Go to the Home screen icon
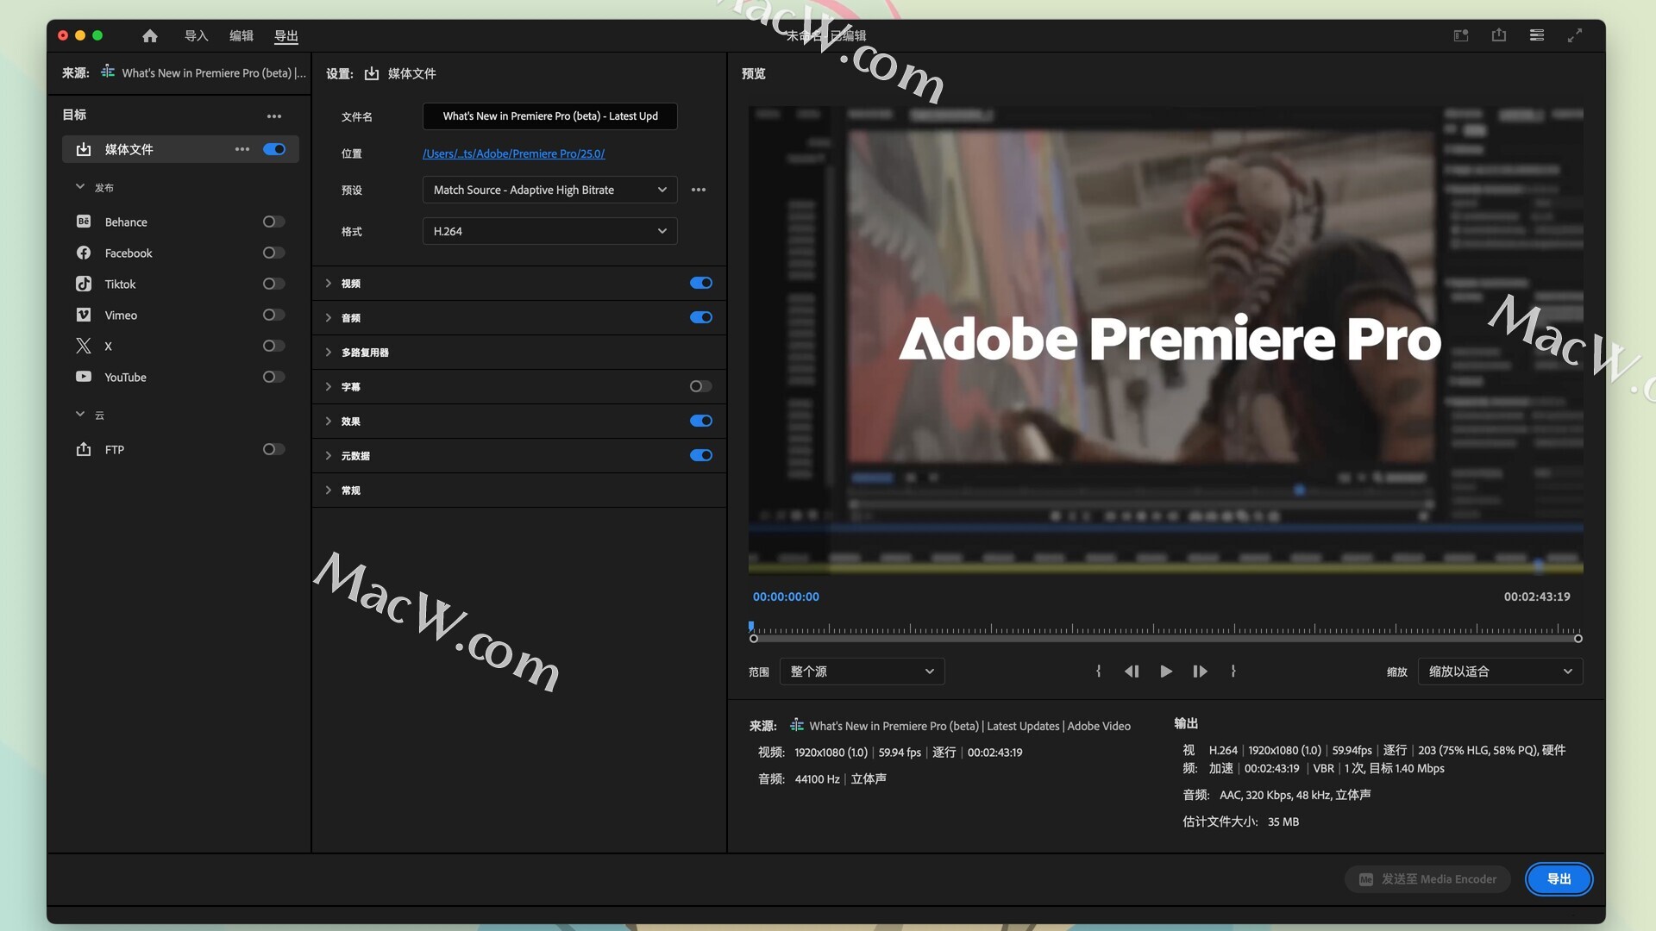The width and height of the screenshot is (1656, 931). coord(150,35)
